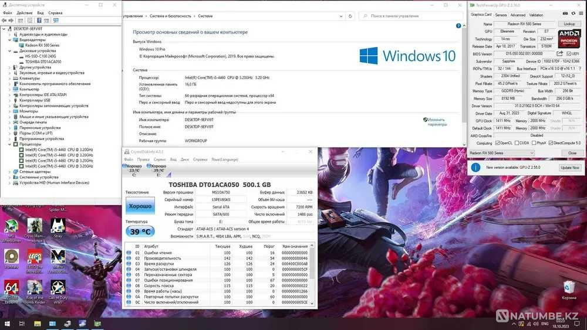Open Вид menu in Device Manager
The width and height of the screenshot is (587, 330).
40,13
